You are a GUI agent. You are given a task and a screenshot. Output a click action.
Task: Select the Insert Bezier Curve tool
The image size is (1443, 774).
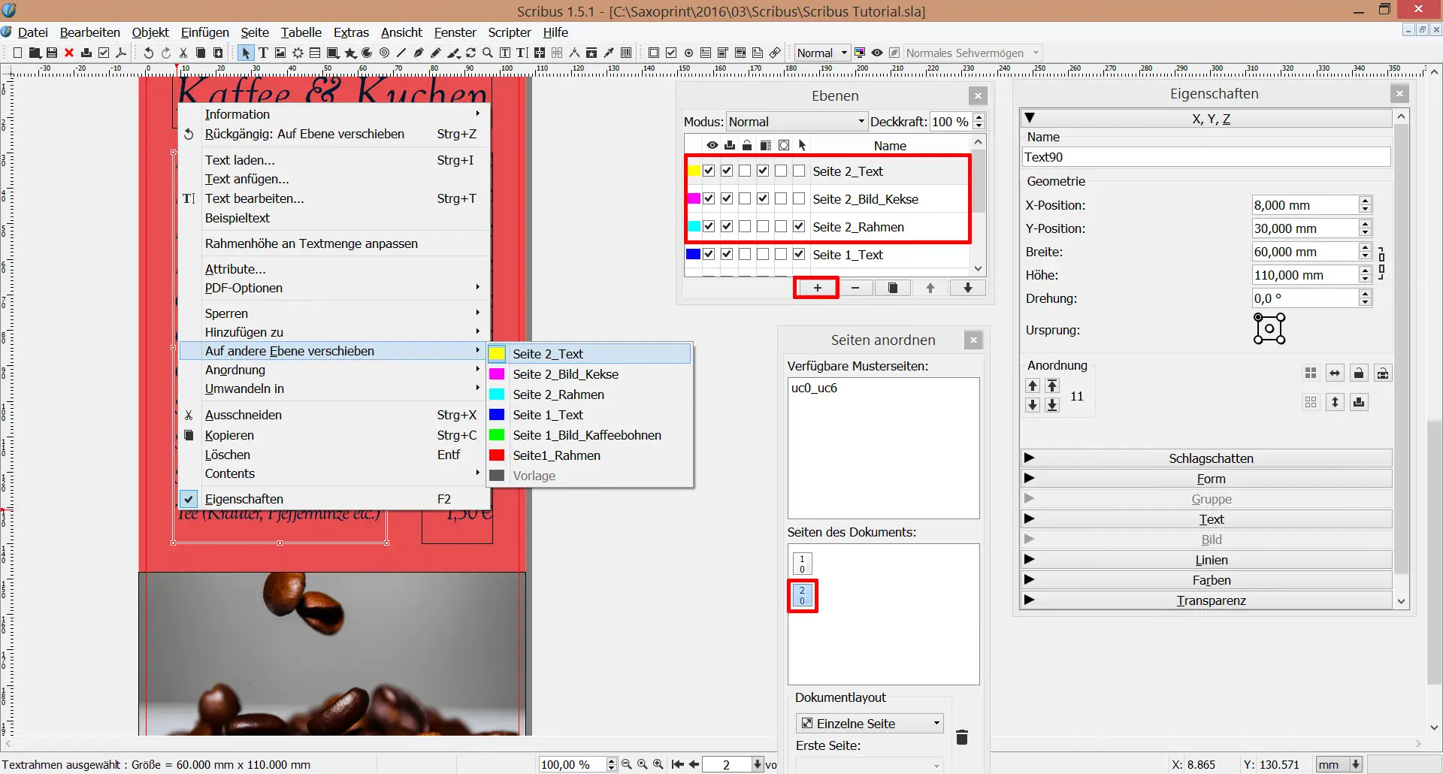[x=418, y=53]
